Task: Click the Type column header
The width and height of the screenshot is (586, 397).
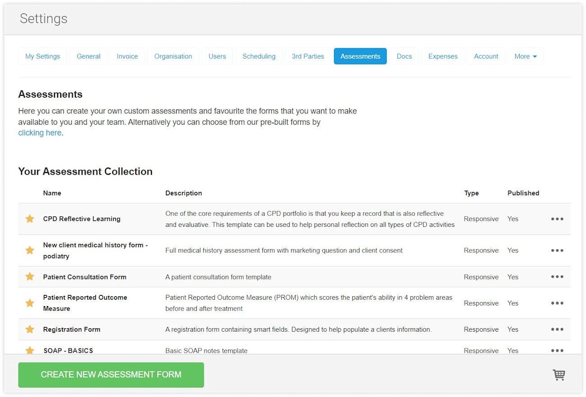Action: point(472,193)
